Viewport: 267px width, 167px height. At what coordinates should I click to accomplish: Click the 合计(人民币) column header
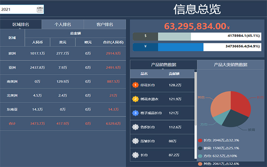113,42
